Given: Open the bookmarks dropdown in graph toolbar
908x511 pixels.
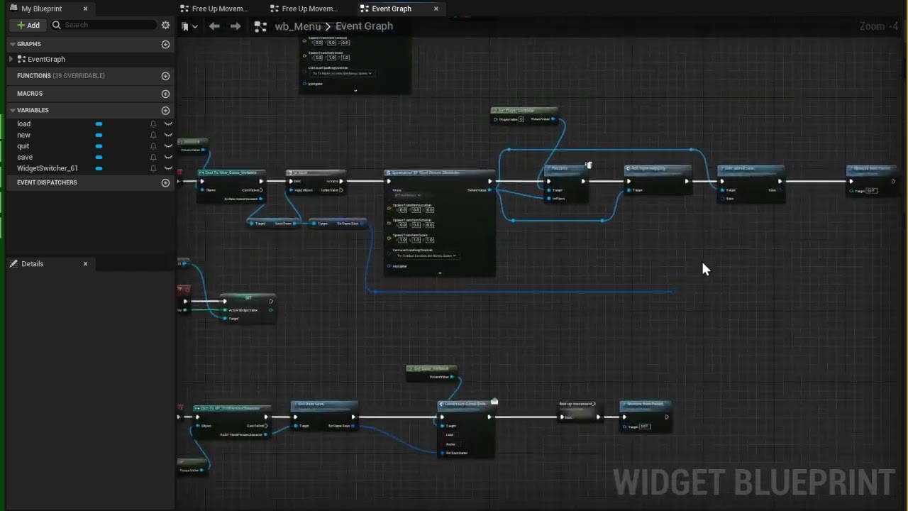Looking at the screenshot, I should (x=189, y=26).
